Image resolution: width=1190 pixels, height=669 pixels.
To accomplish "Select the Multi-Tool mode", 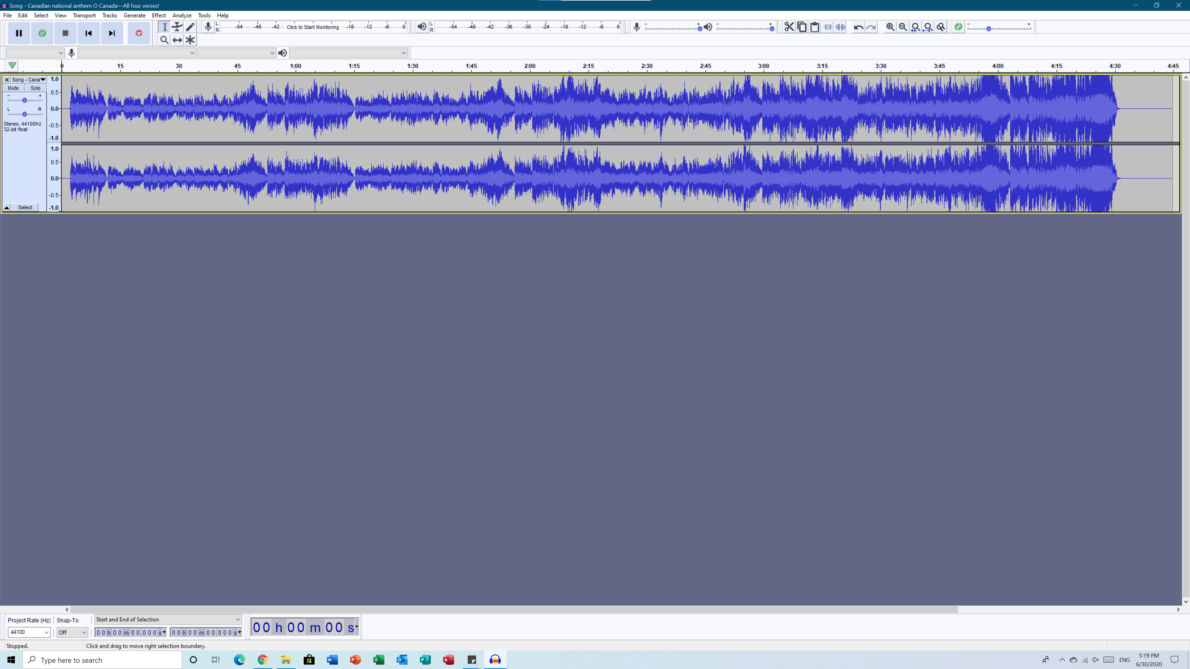I will (x=190, y=40).
